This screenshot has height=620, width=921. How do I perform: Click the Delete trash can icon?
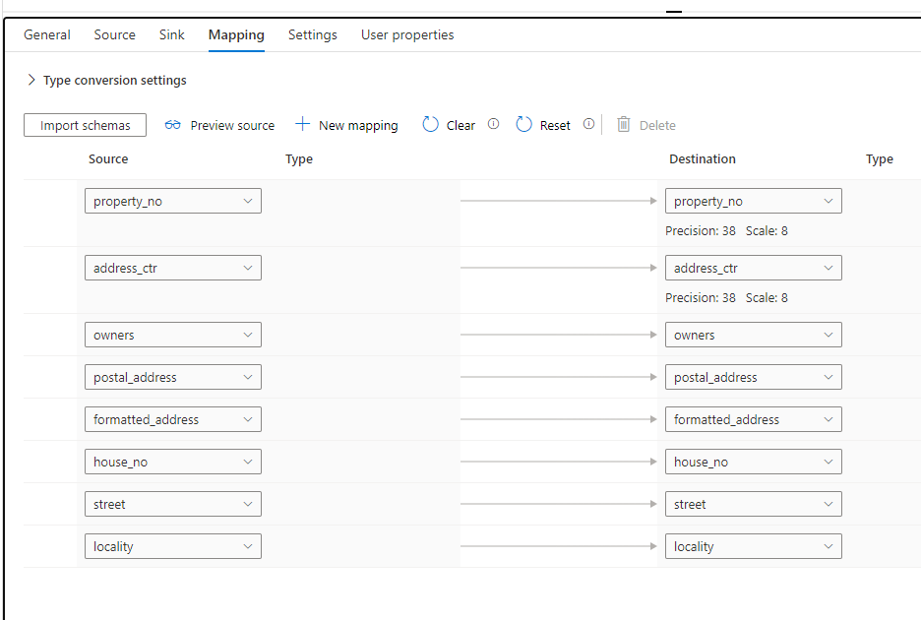[x=623, y=125]
